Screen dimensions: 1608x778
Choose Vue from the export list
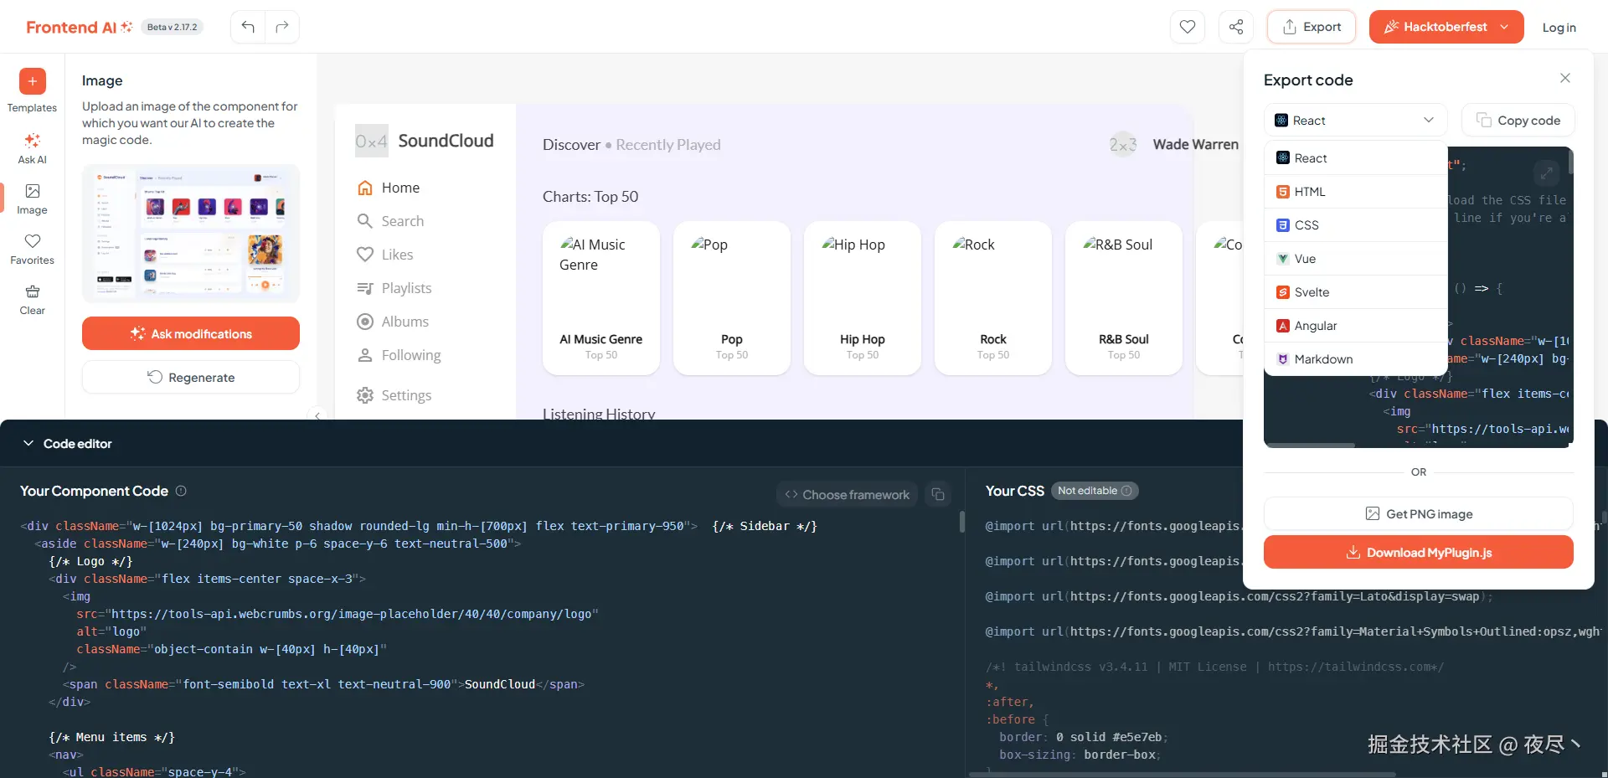click(x=1356, y=259)
